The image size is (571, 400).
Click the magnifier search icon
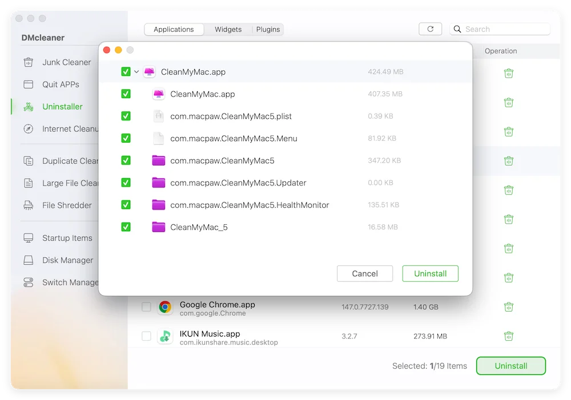pos(457,29)
